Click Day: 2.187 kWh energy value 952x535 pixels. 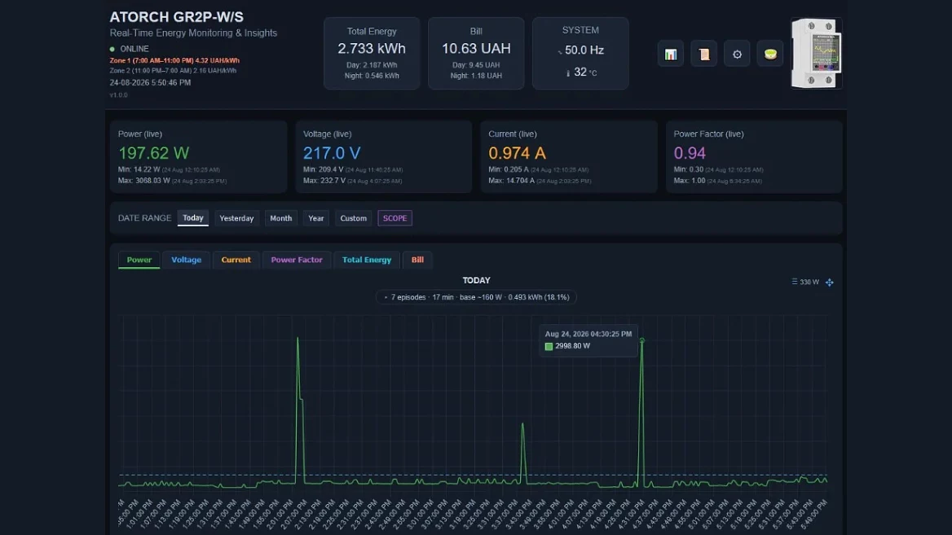click(x=372, y=65)
